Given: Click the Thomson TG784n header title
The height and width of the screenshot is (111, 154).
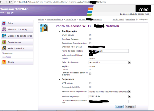Looking at the screenshot, I should [x=14, y=9].
